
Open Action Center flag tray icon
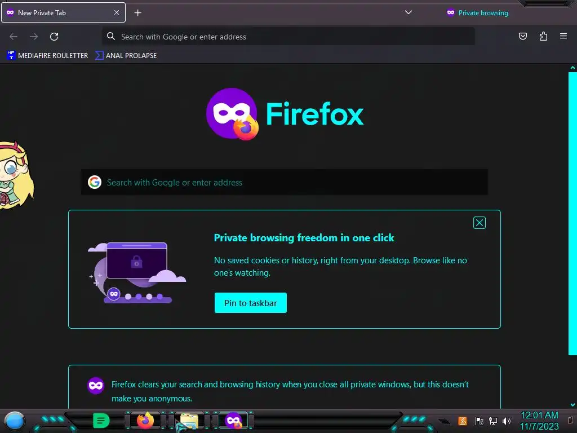point(479,421)
